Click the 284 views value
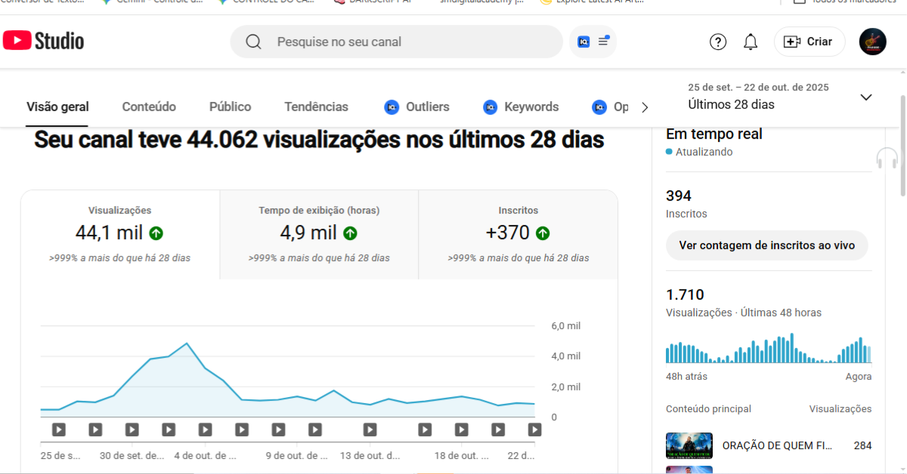 click(862, 445)
